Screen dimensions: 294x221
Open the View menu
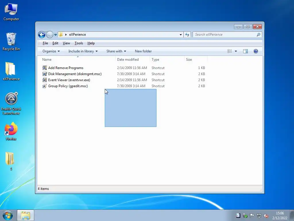click(66, 43)
